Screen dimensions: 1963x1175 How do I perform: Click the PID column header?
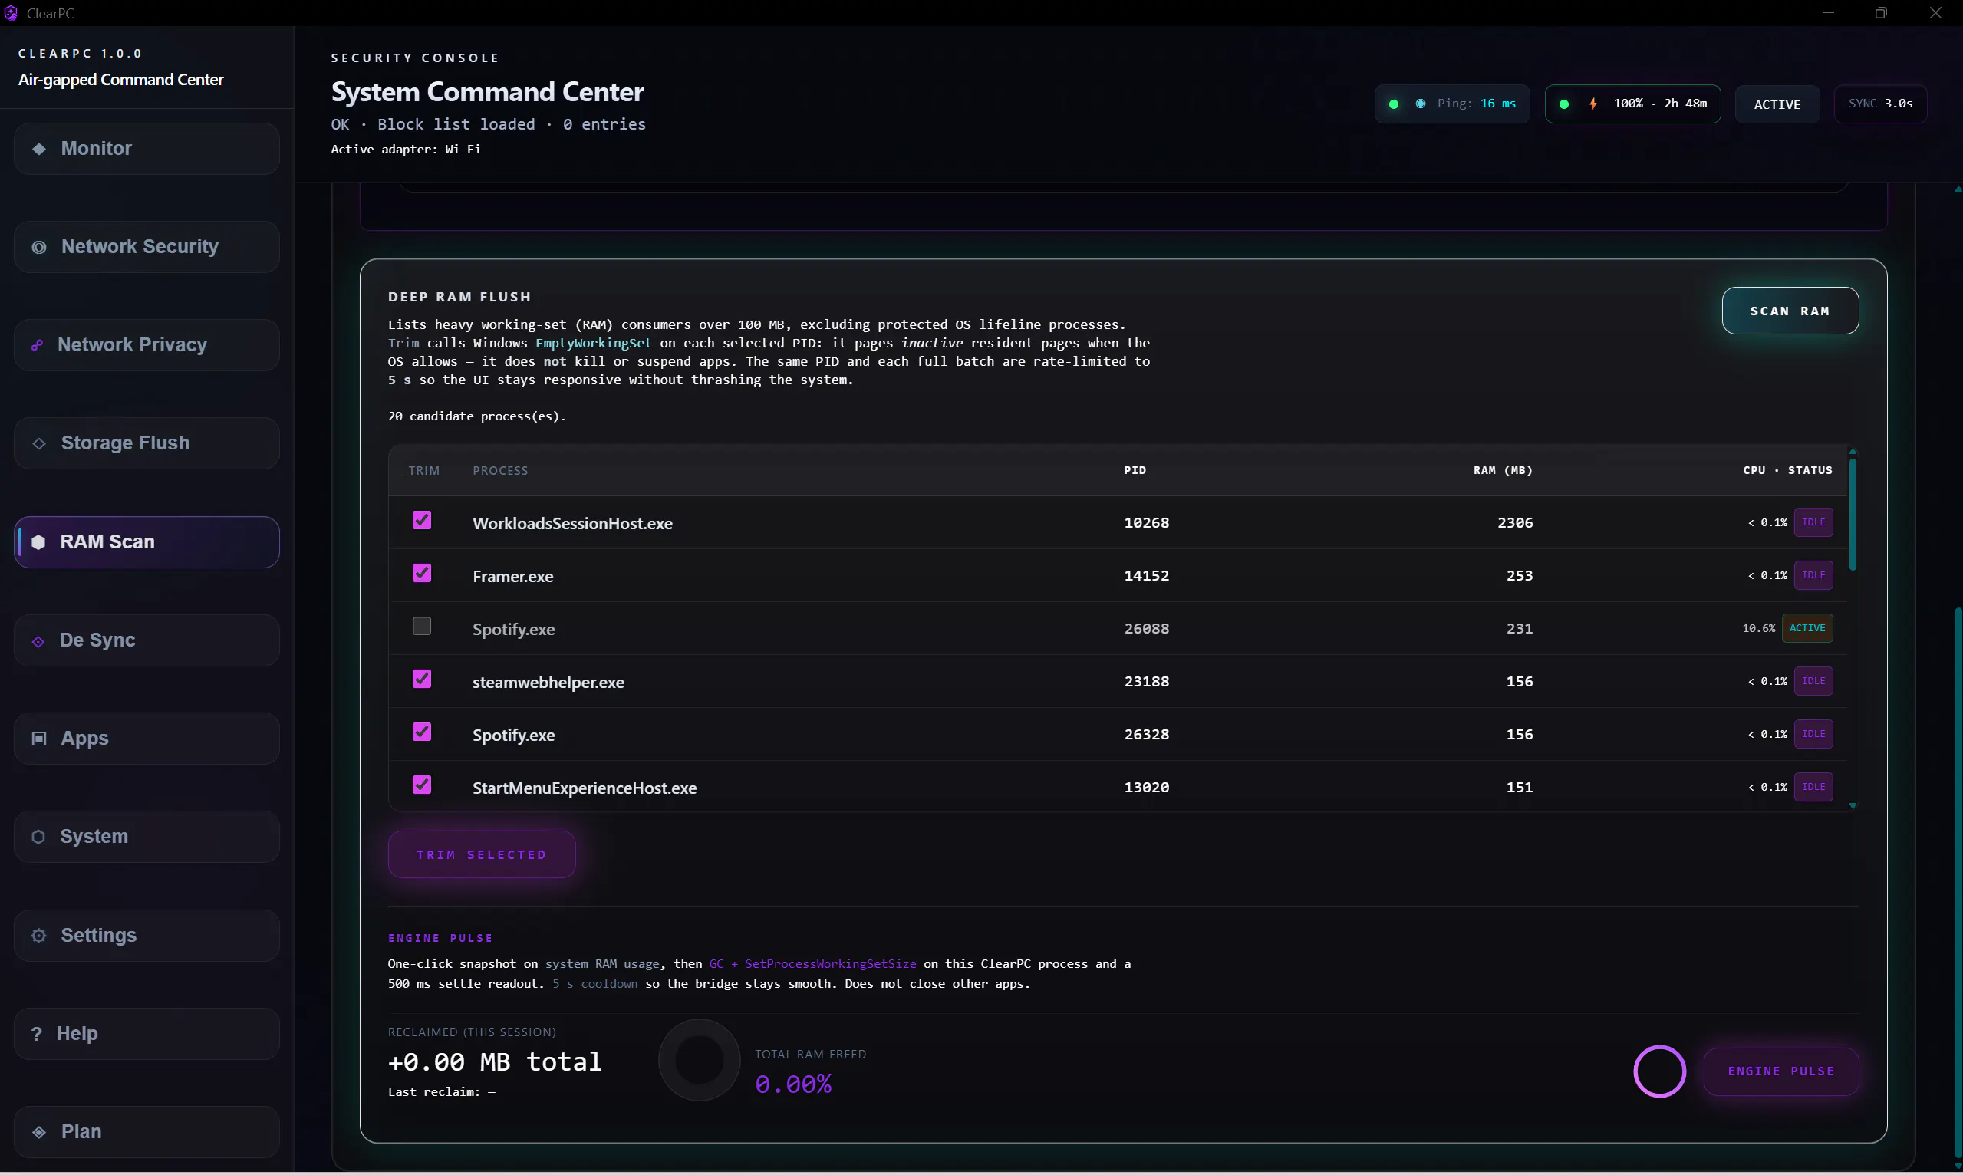click(x=1135, y=471)
